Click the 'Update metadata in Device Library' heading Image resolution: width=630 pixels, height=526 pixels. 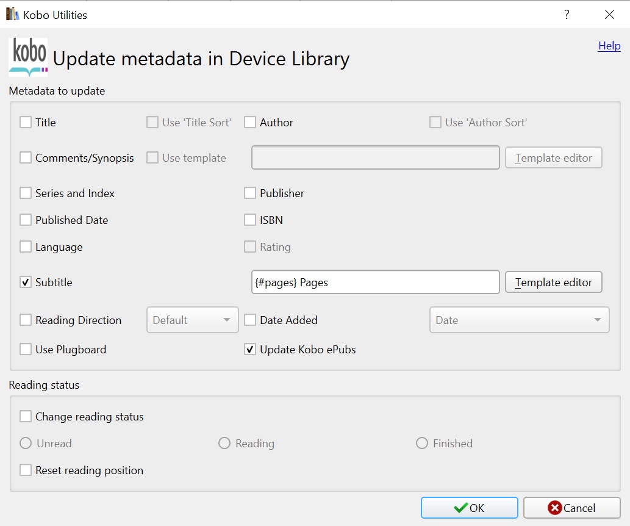pos(201,59)
